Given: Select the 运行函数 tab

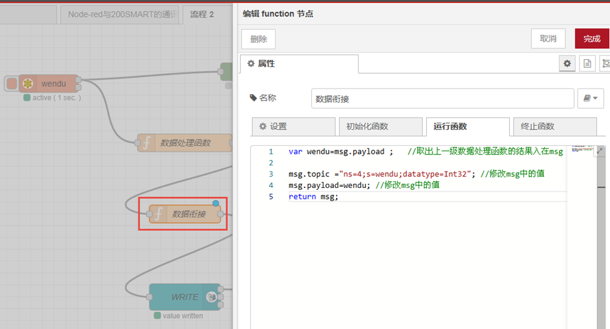Looking at the screenshot, I should click(x=468, y=126).
